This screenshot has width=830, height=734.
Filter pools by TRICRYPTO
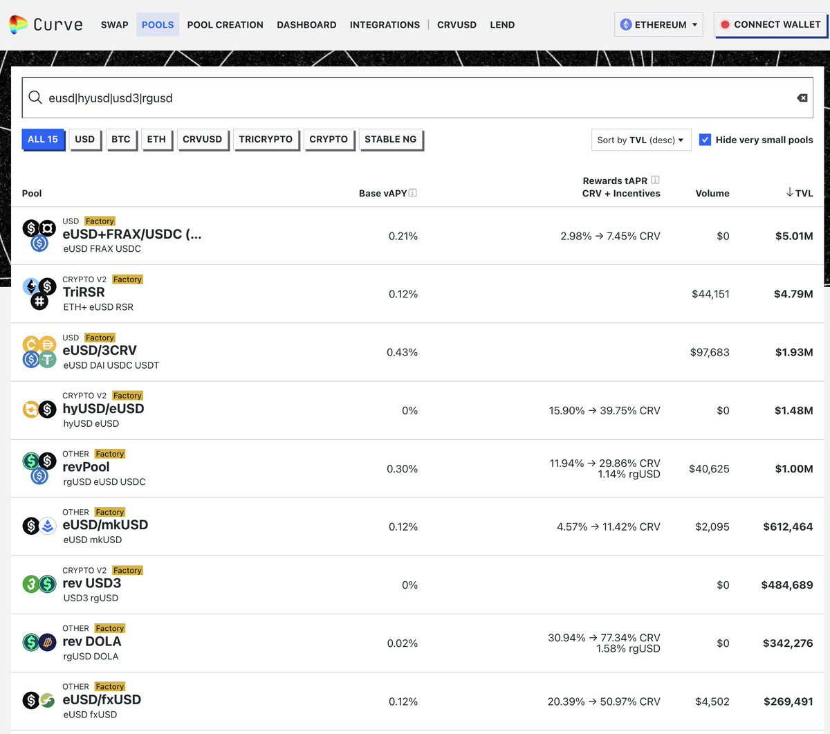(x=266, y=139)
